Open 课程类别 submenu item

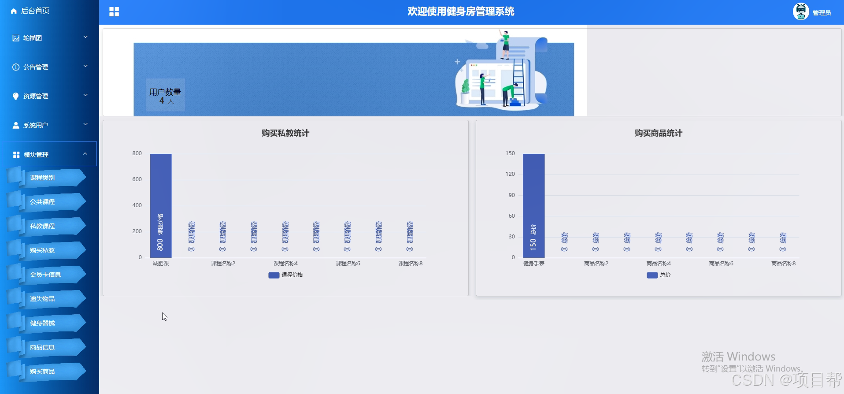point(47,178)
